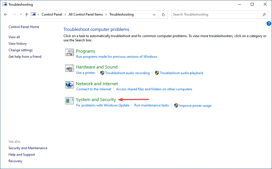Open View history
Viewport: 272px width, 169px height.
point(18,44)
